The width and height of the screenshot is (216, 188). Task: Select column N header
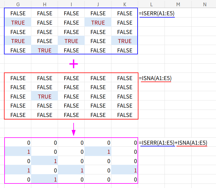coord(205,4)
